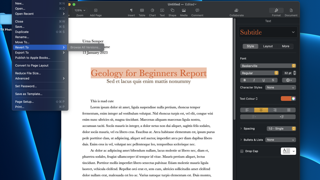The width and height of the screenshot is (320, 180).
Task: Open the Collaborate icon
Action: tap(237, 11)
